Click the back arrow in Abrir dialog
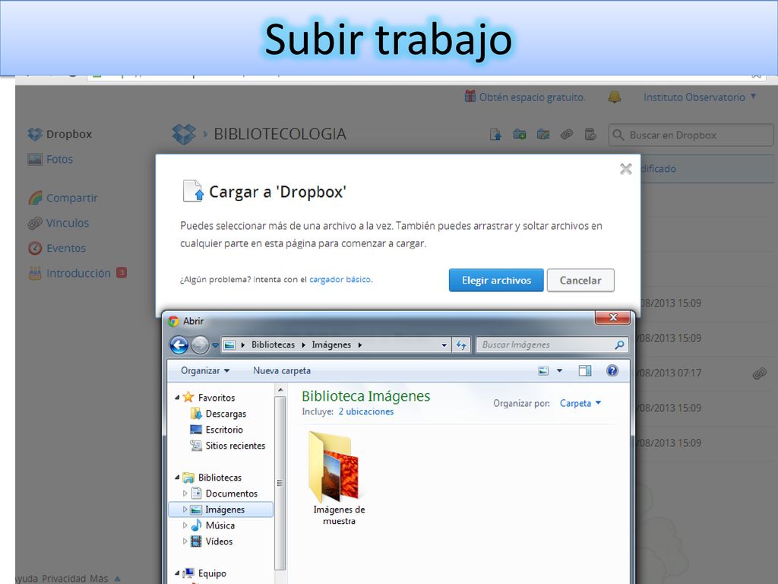This screenshot has width=778, height=584. point(179,344)
